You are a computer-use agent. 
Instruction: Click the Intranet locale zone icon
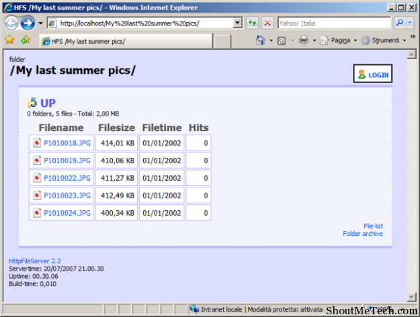tap(194, 309)
